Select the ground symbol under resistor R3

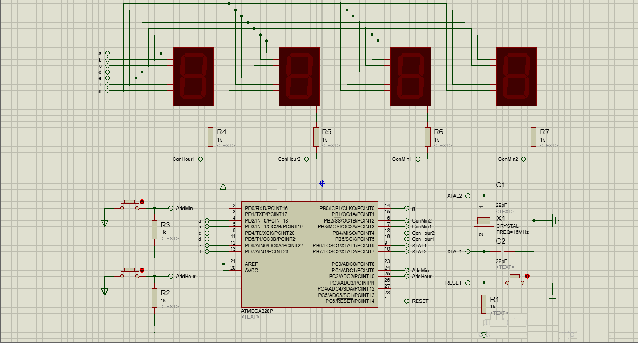[154, 260]
